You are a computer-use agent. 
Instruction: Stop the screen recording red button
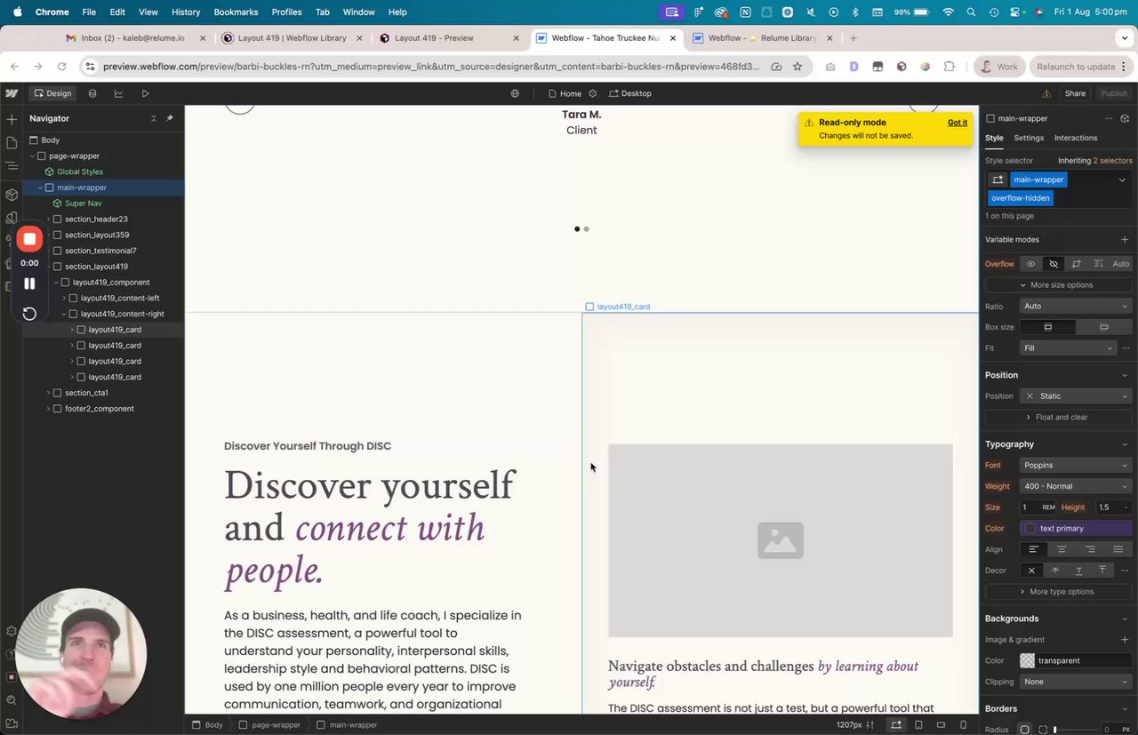click(x=29, y=238)
